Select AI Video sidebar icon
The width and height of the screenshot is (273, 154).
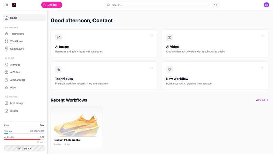(6, 72)
